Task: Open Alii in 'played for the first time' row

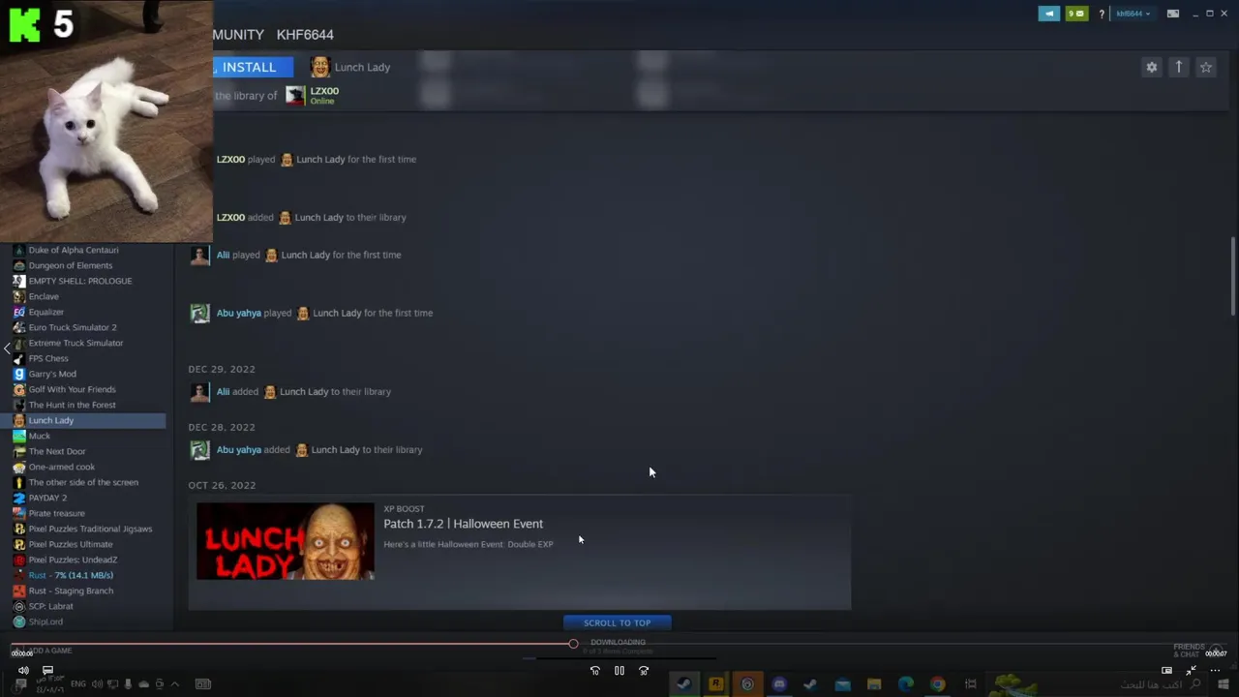Action: tap(223, 256)
